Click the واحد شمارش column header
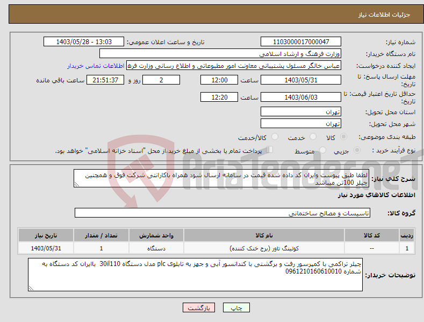This screenshot has height=322, width=424. click(x=156, y=235)
